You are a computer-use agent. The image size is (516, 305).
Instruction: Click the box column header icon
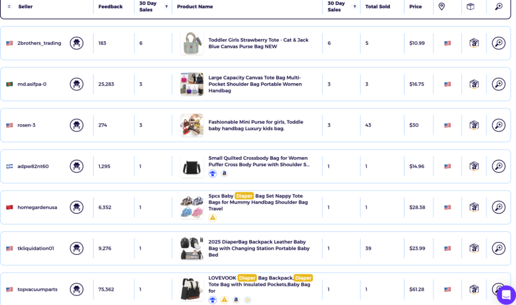pyautogui.click(x=470, y=6)
